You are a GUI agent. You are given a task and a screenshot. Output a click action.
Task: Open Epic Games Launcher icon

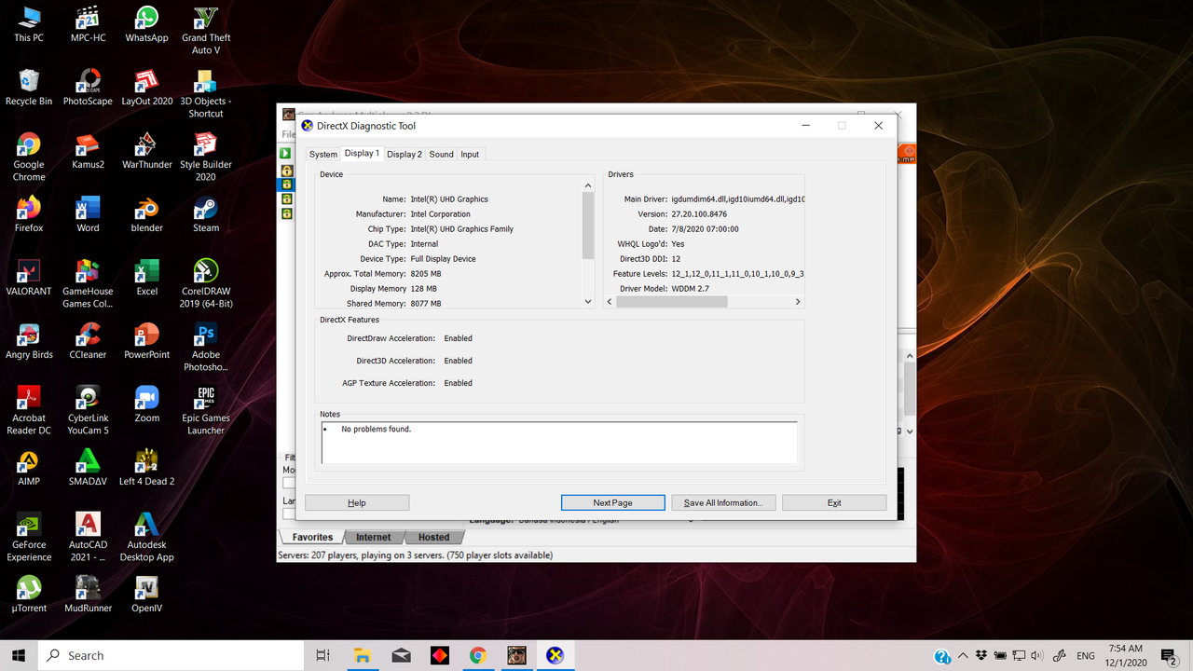tap(206, 410)
